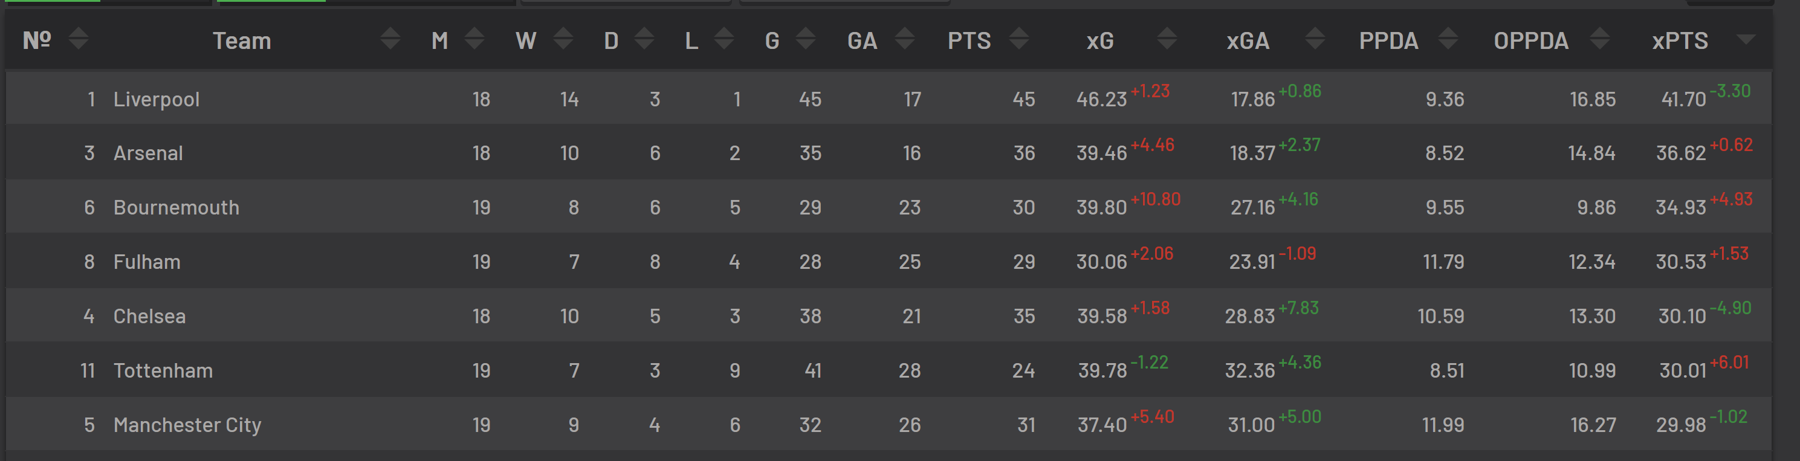Sort by PPDA column arrows
The image size is (1800, 461).
pos(1449,39)
